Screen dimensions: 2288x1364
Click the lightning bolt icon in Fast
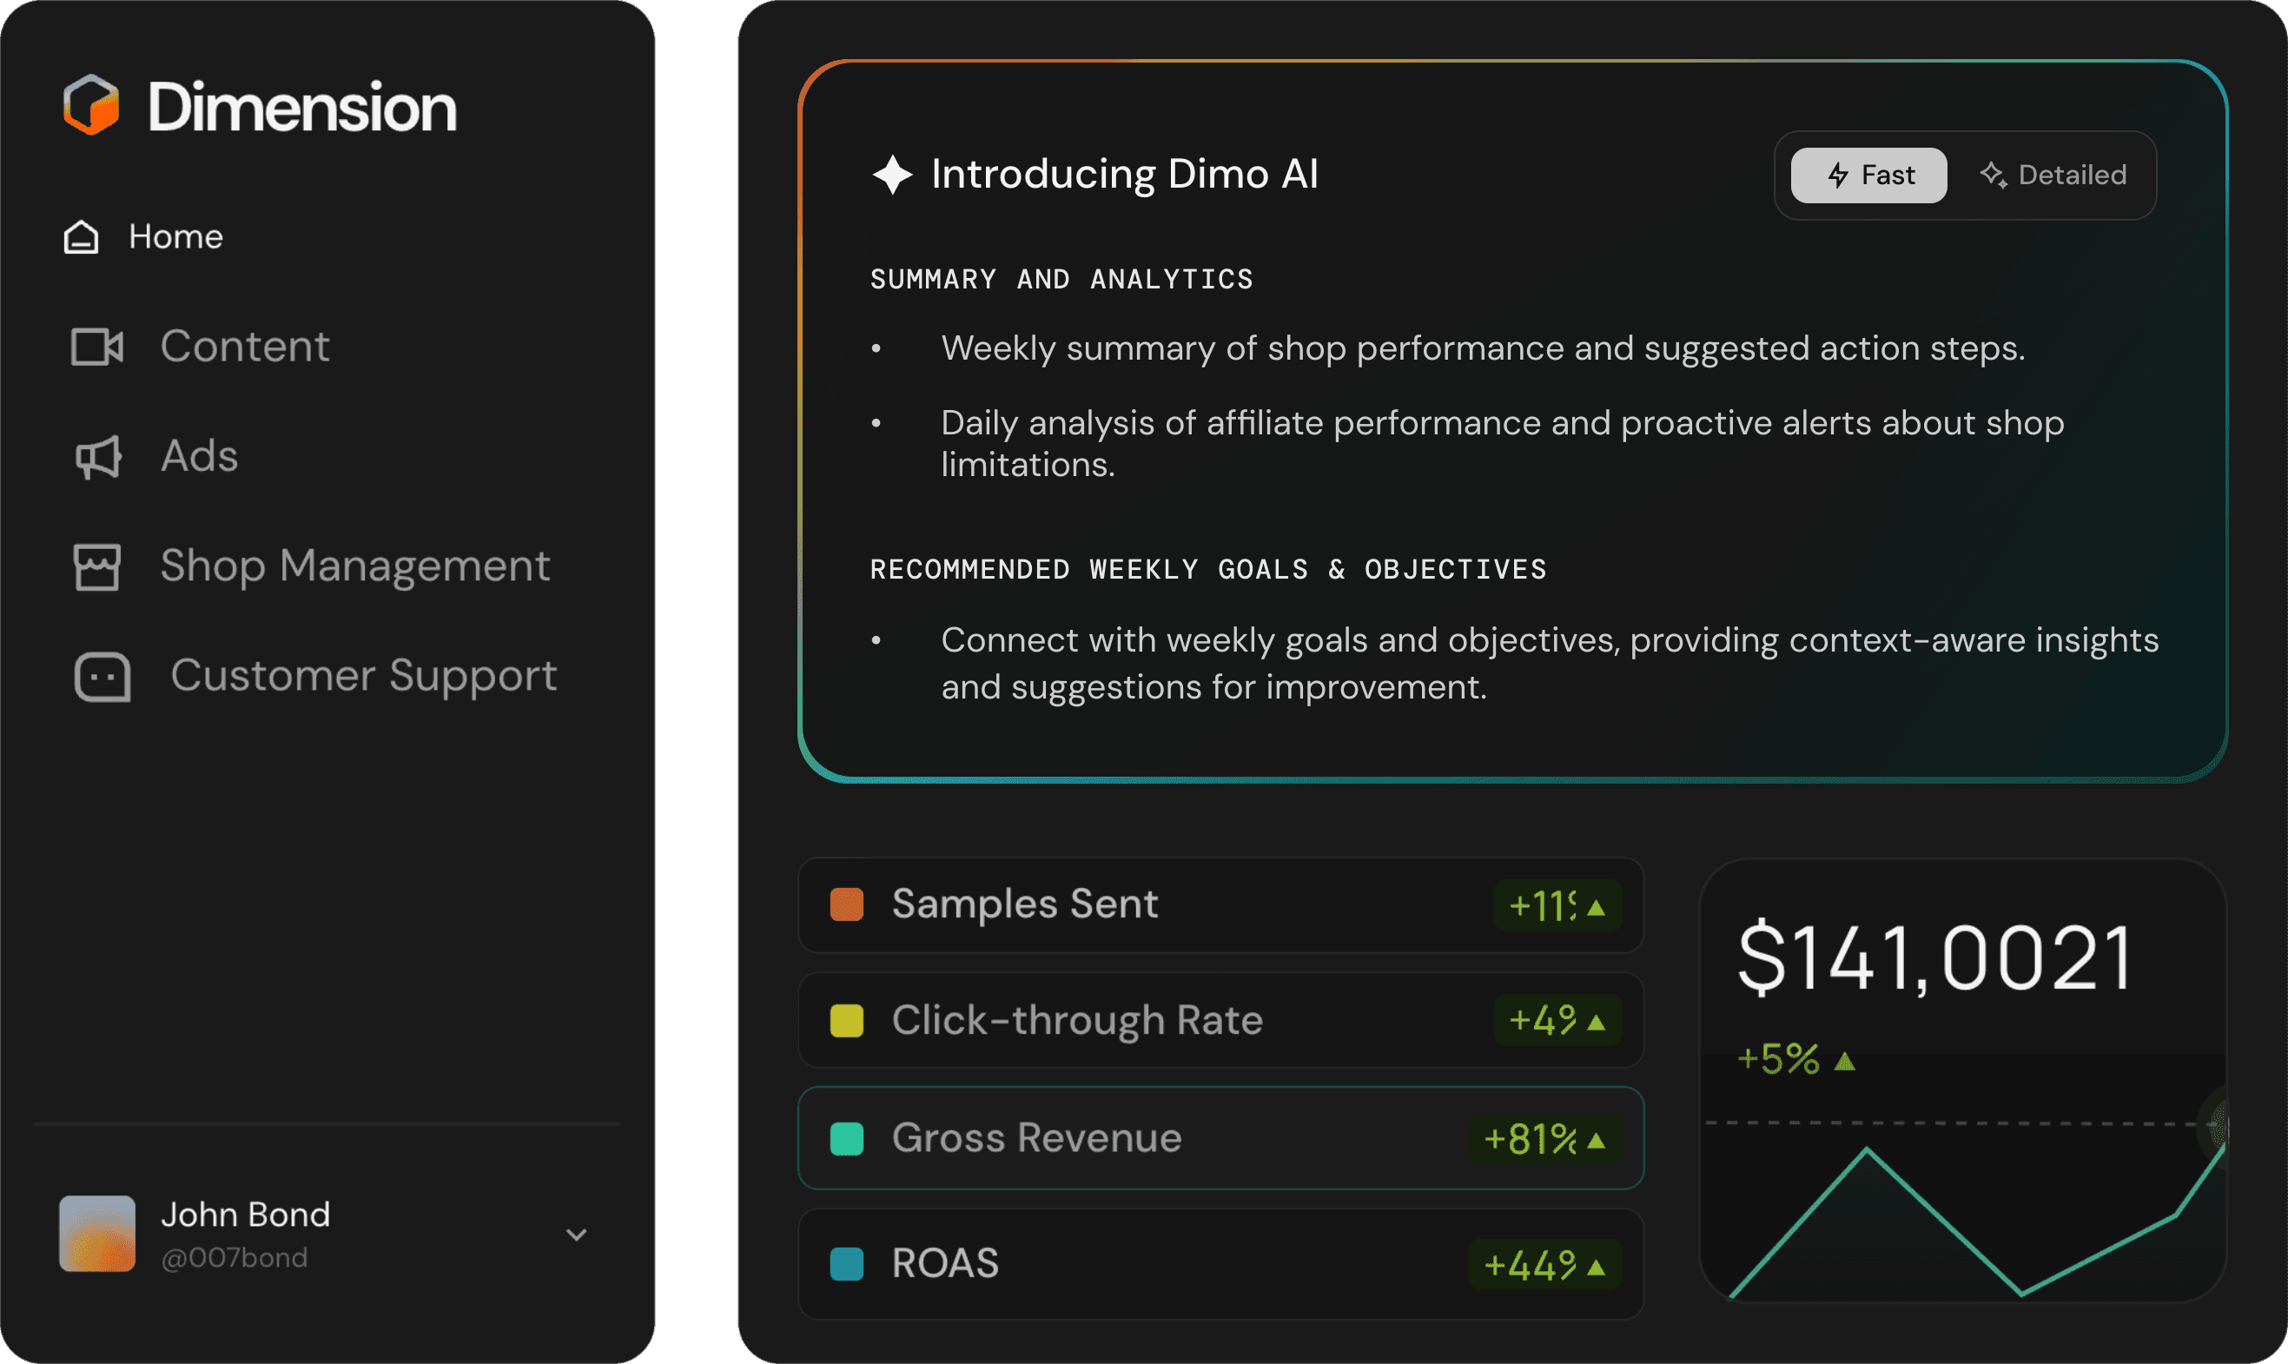click(1838, 175)
